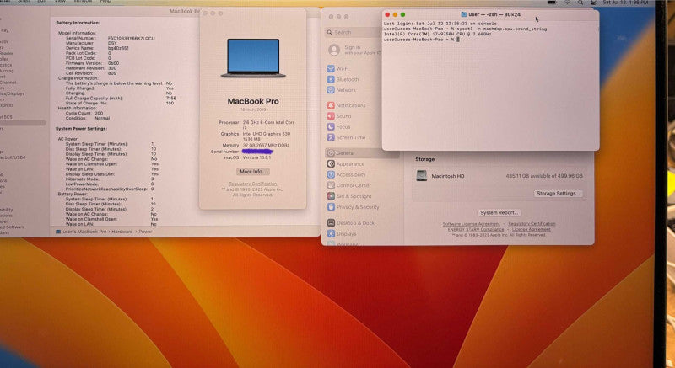Viewport: 675px width, 368px height.
Task: Click the 'PrioritizeNetworkReachabilityOverSleep:' row
Action: [x=110, y=189]
